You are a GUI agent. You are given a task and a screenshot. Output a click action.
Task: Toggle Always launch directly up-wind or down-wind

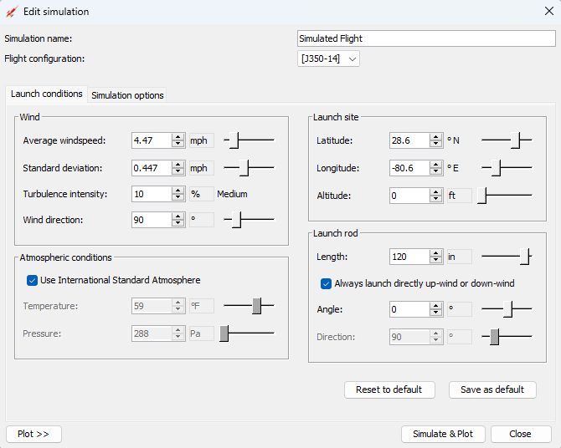326,284
